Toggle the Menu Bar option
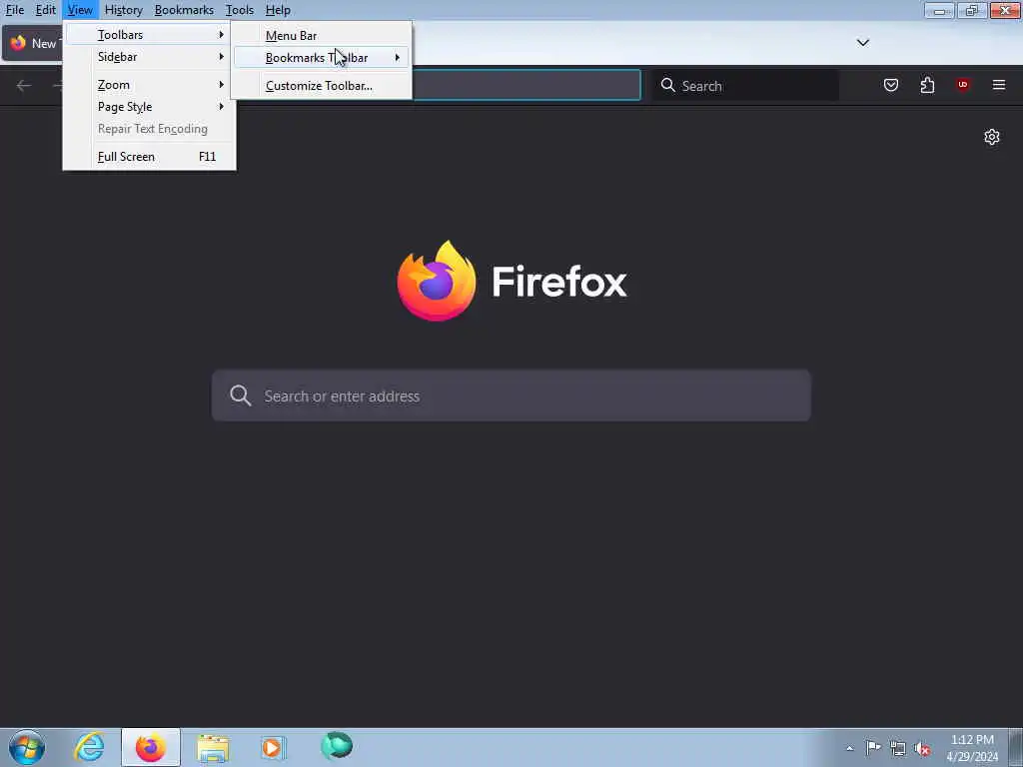 coord(321,35)
